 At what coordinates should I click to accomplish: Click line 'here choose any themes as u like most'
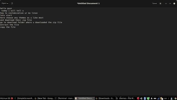[22, 18]
